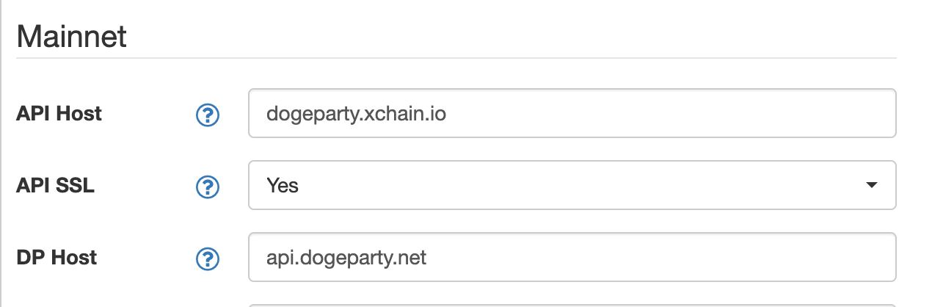932x307 pixels.
Task: Open the API SSL dropdown showing Yes
Action: click(572, 185)
